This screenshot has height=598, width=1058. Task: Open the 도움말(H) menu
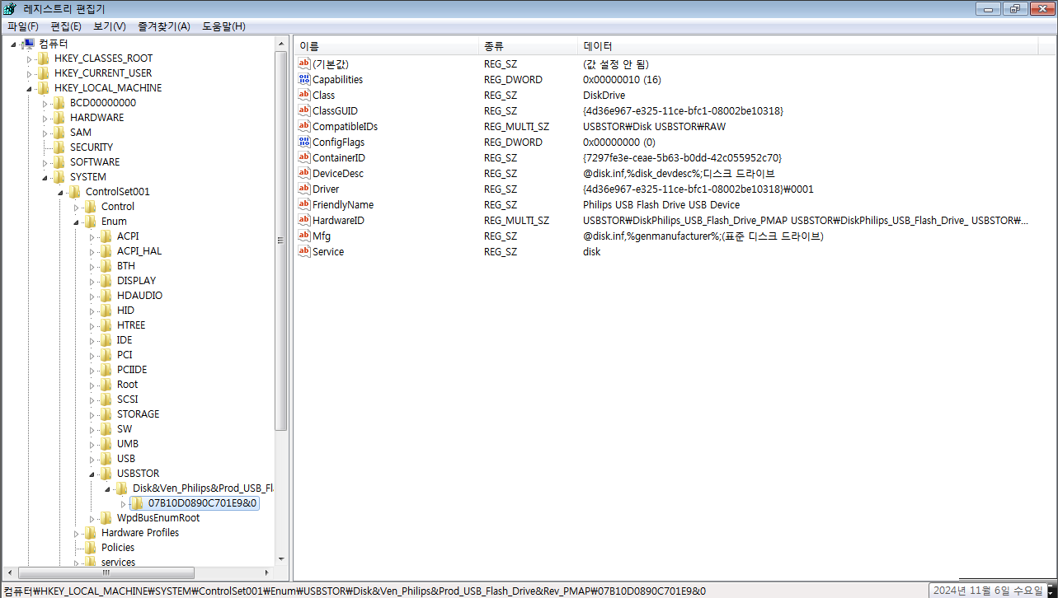[223, 26]
